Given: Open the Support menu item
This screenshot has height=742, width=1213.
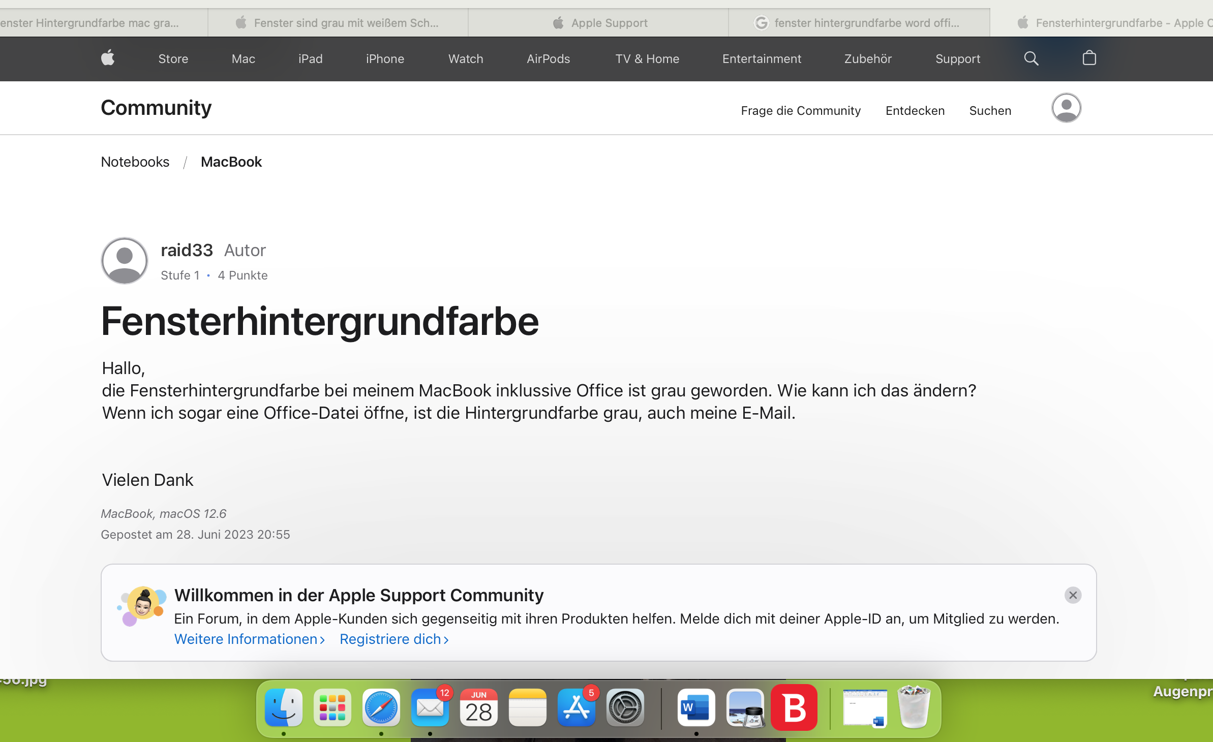Looking at the screenshot, I should point(958,59).
